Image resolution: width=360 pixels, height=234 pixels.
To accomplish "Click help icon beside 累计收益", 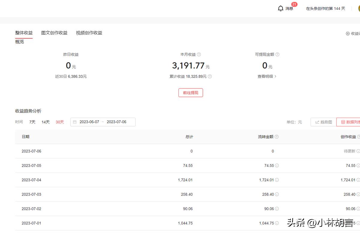I will 210,76.
